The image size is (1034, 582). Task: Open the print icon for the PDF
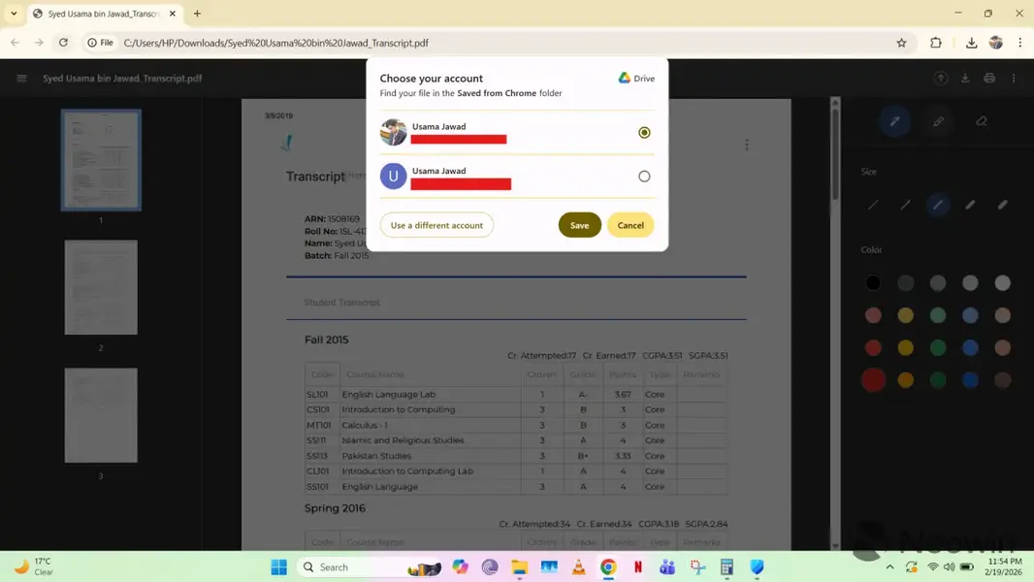tap(988, 78)
